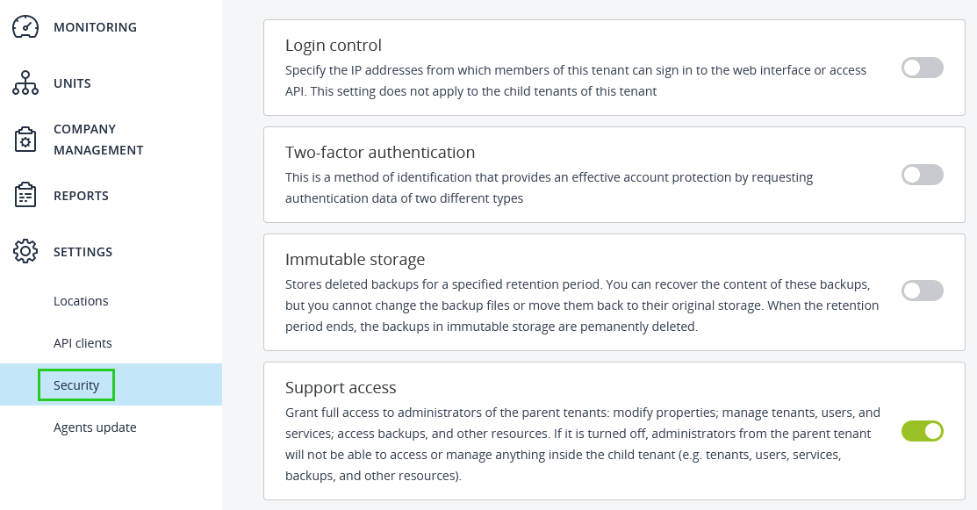
Task: Select the Security settings item
Action: [76, 385]
